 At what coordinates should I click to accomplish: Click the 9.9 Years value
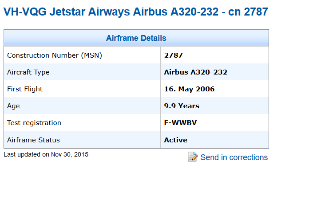click(x=182, y=106)
